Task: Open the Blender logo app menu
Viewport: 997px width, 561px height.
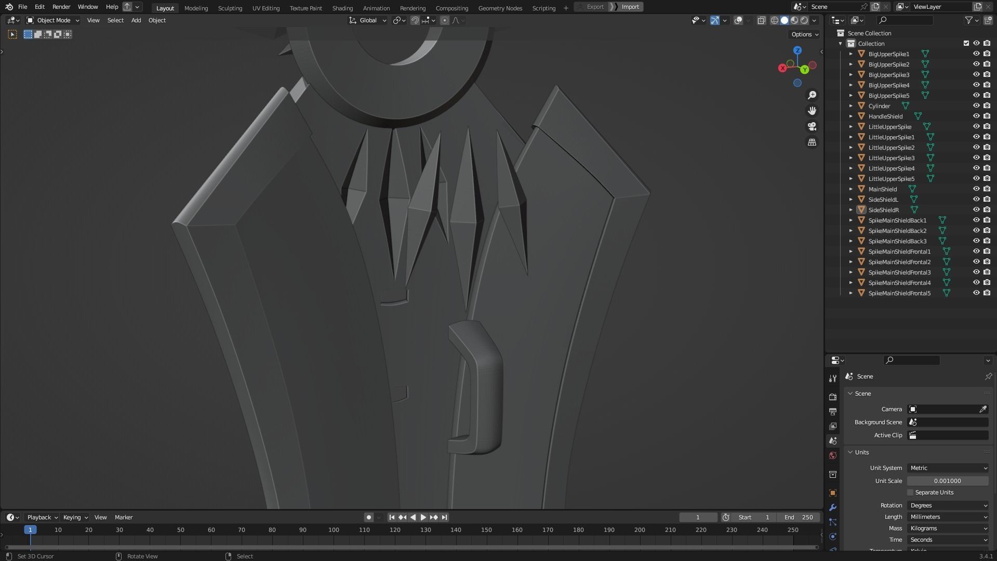Action: tap(9, 7)
